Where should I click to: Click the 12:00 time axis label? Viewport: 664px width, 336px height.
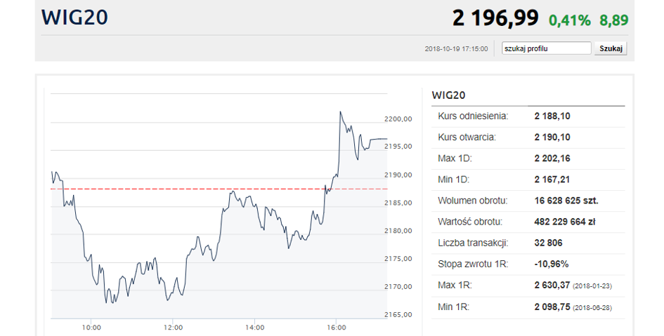173,328
